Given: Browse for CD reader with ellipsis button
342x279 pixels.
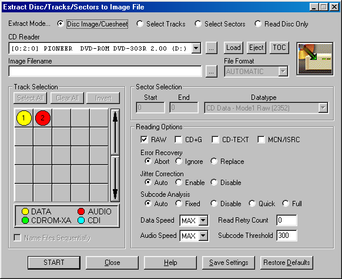Looking at the screenshot, I should point(212,48).
